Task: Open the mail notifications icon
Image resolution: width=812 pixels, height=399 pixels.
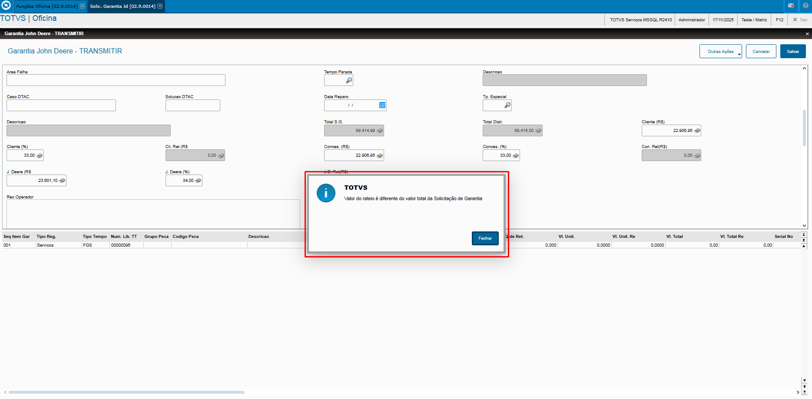Action: (791, 6)
